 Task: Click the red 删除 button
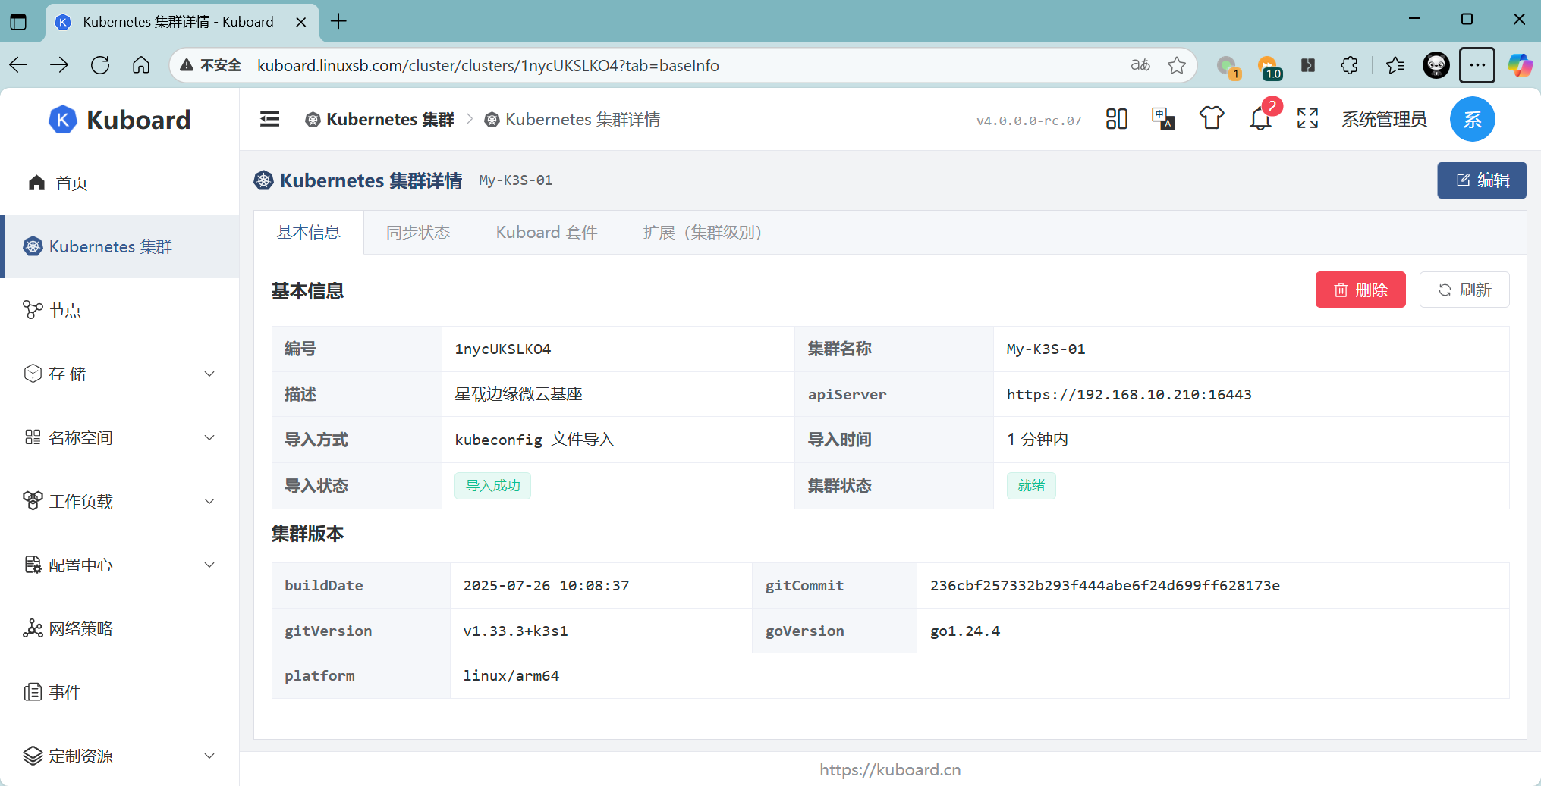click(x=1360, y=290)
